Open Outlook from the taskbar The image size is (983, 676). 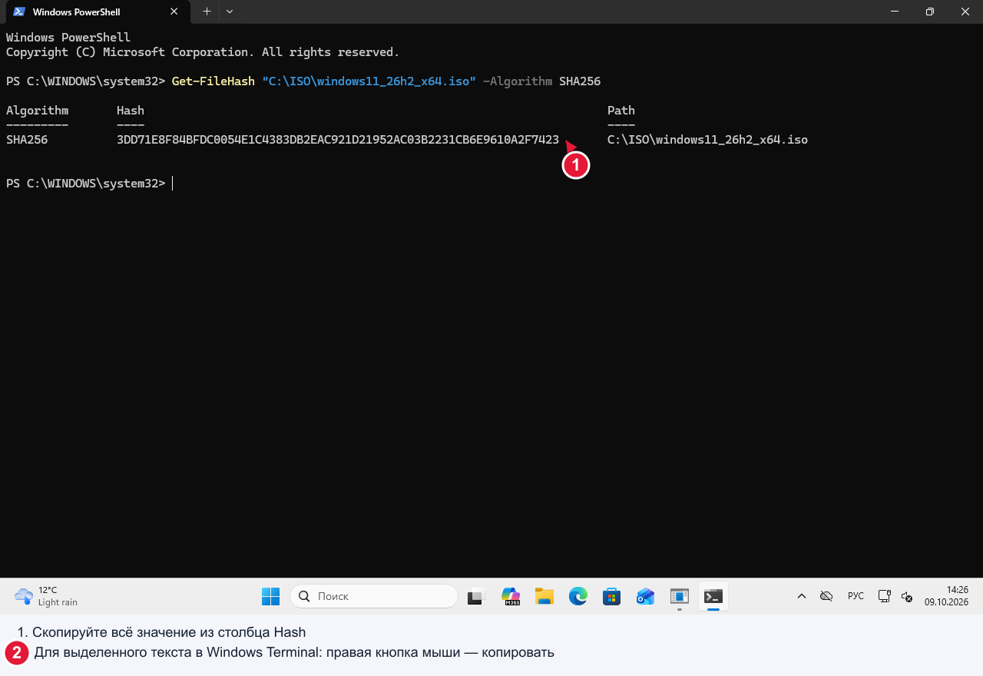(646, 596)
